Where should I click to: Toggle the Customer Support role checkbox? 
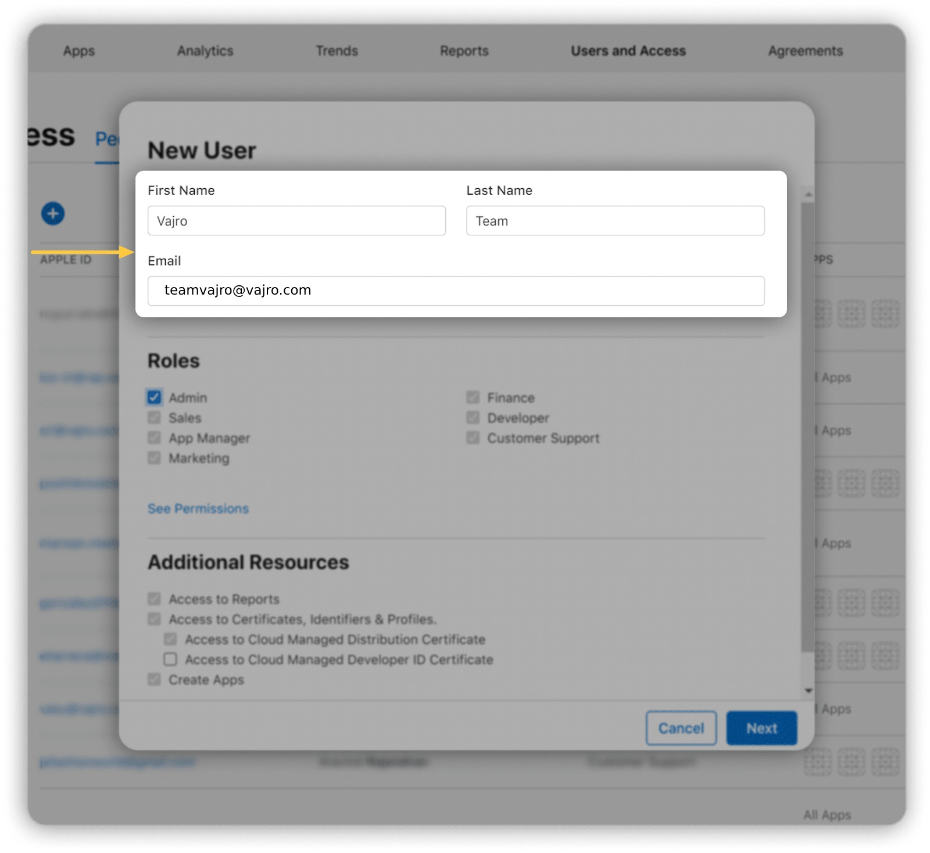click(x=473, y=438)
